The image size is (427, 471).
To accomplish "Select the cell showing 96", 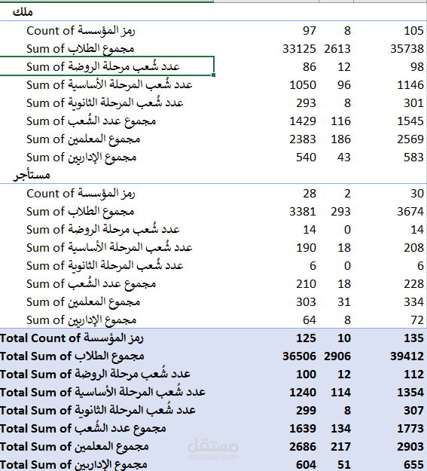I will pyautogui.click(x=344, y=85).
